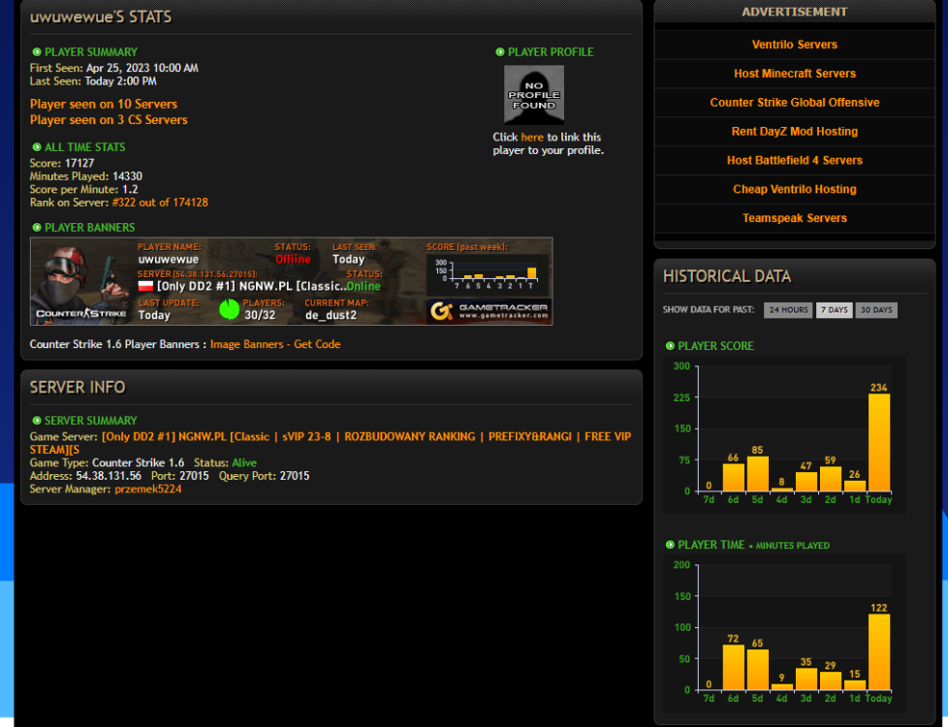Click the green Player Time bullet icon

tap(670, 545)
